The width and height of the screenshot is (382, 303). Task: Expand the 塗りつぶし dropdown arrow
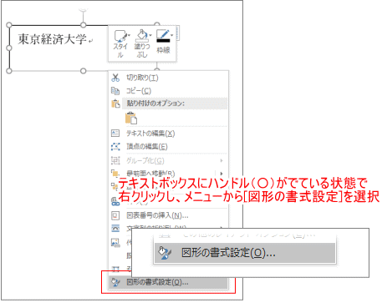coord(150,35)
